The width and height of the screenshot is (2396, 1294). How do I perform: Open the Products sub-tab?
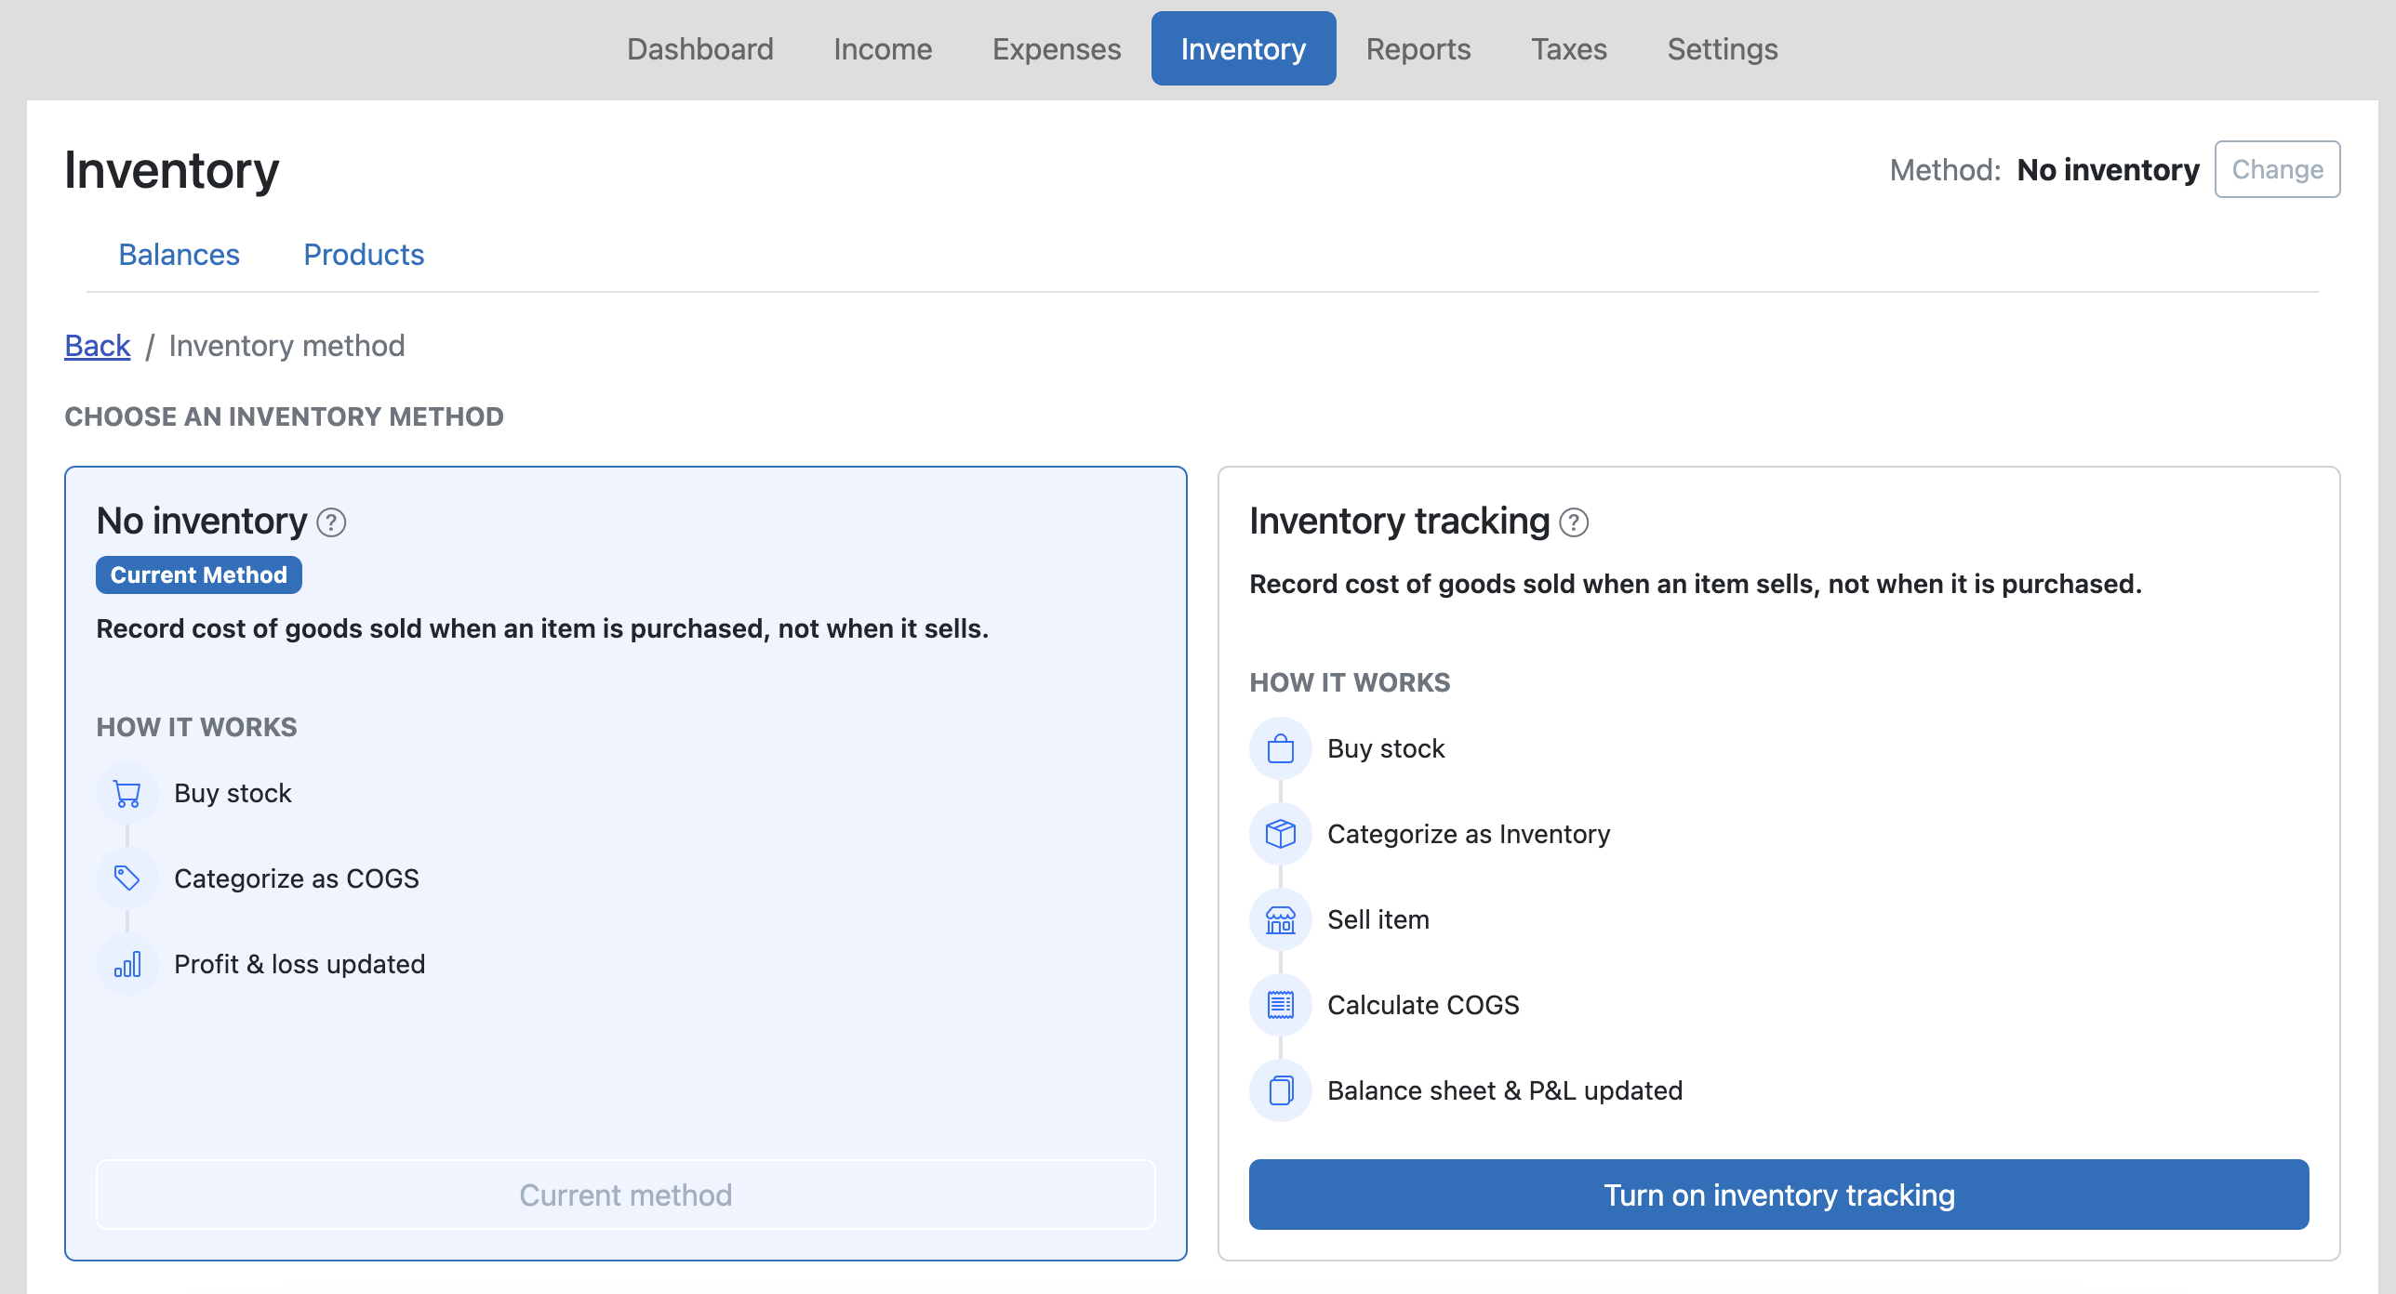click(x=364, y=255)
